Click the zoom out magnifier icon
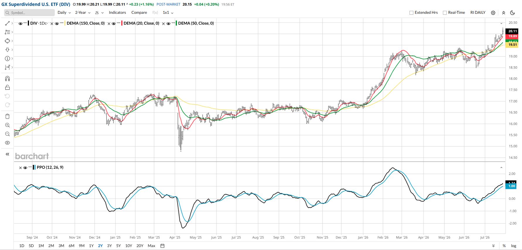 (x=7, y=134)
